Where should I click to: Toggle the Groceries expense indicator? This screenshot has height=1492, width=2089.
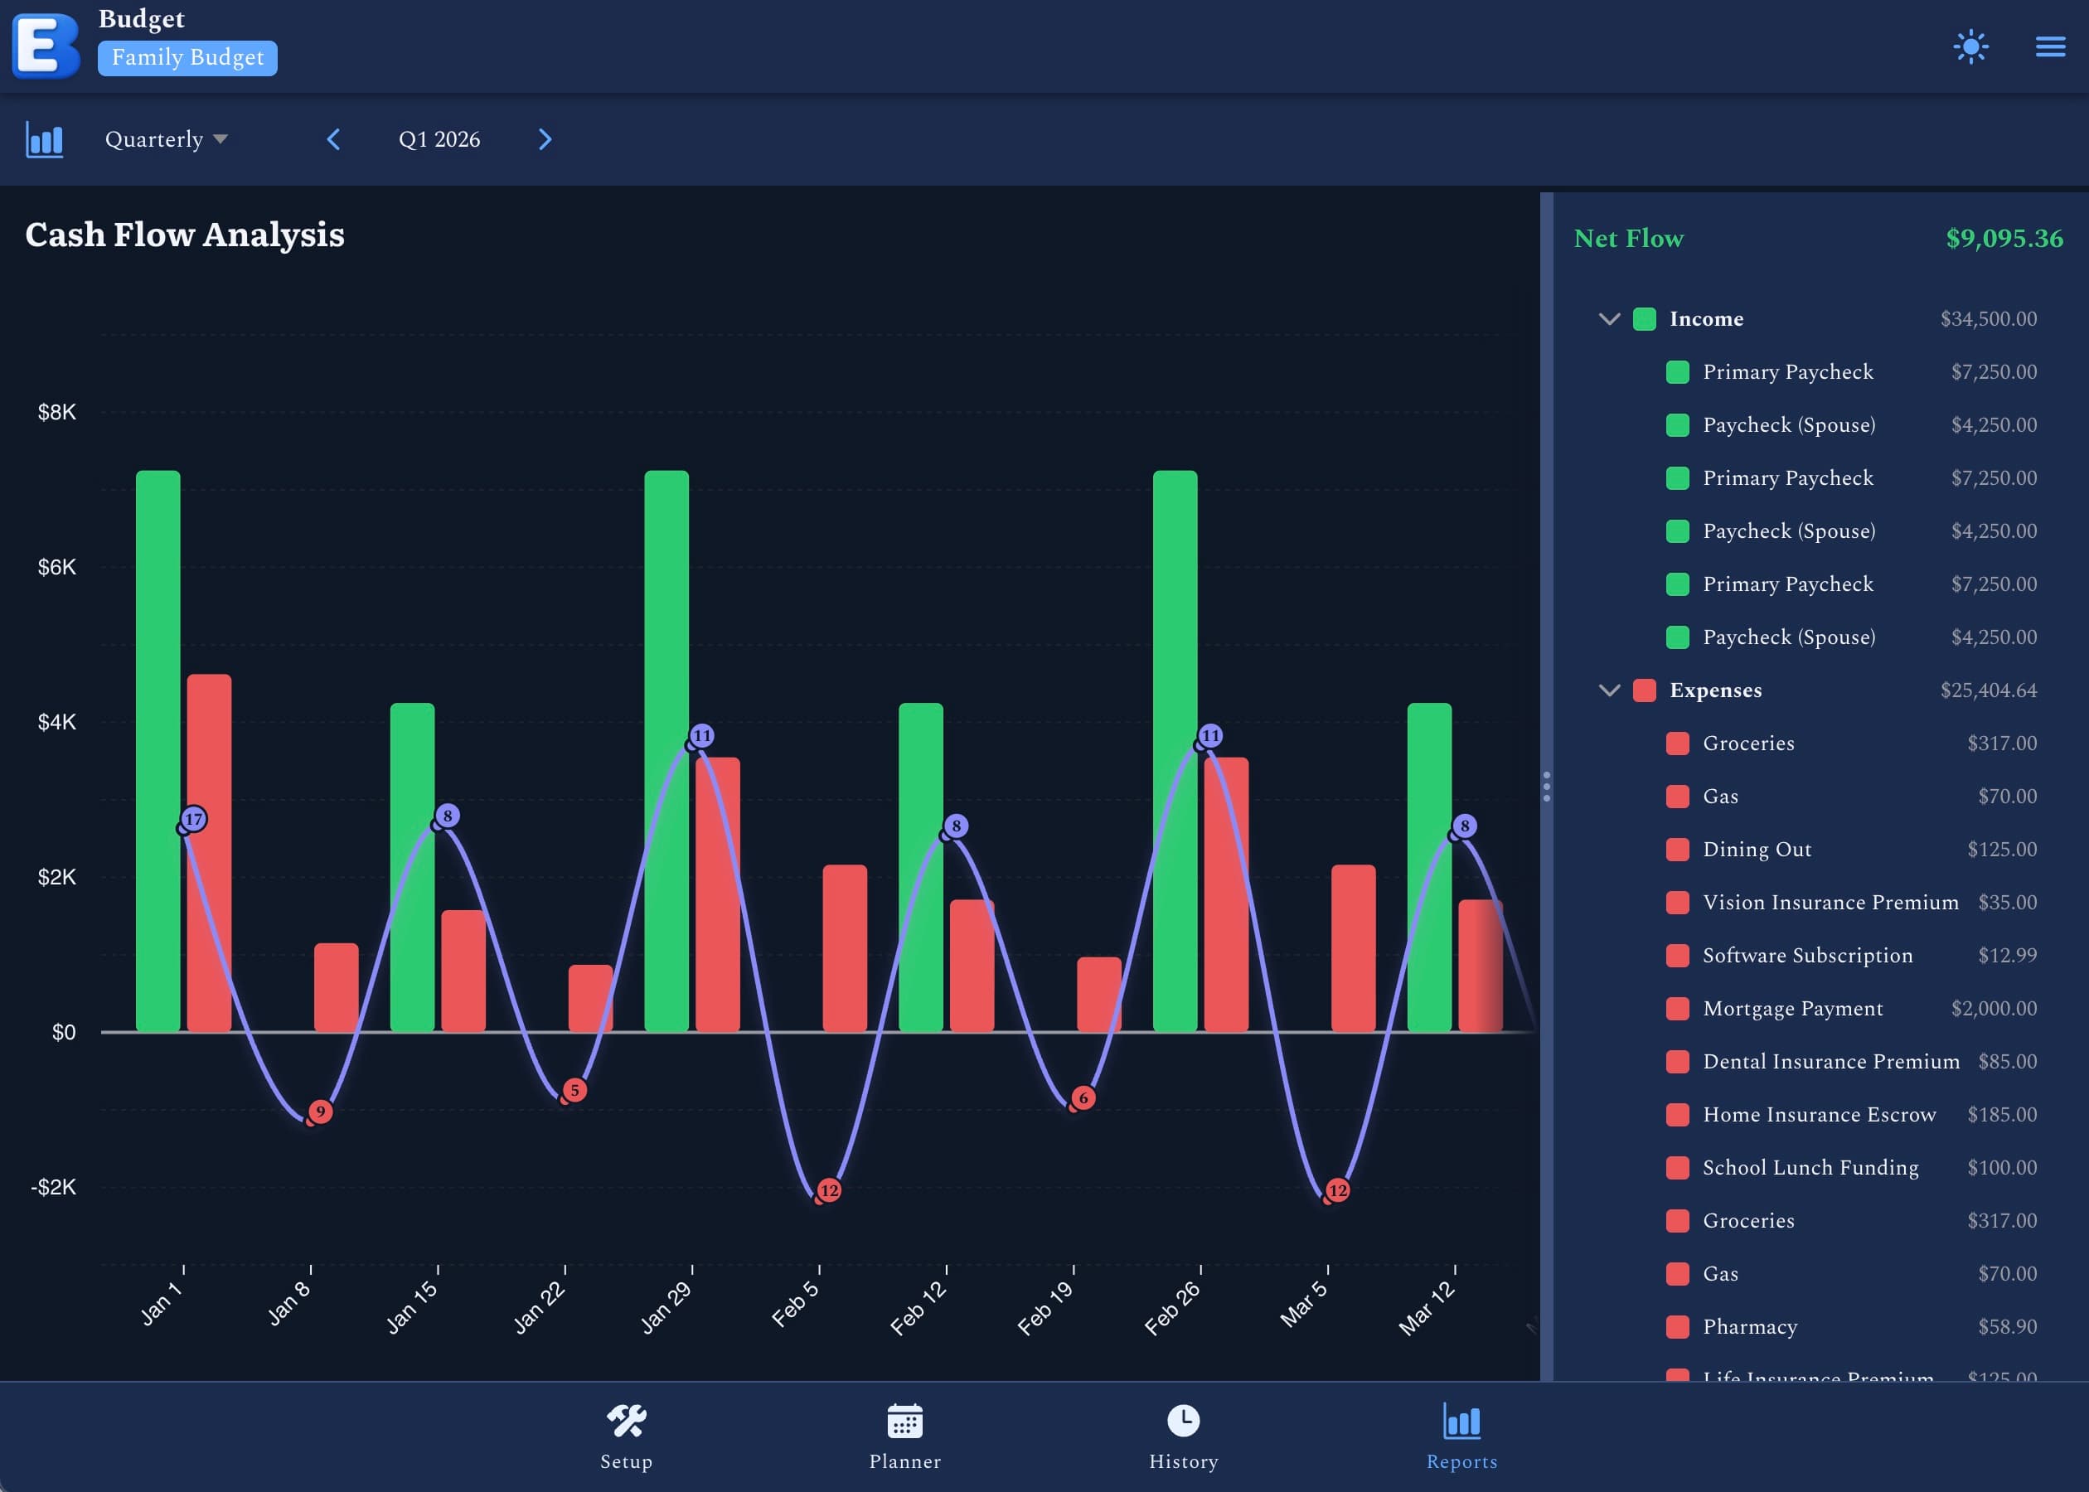[x=1679, y=744]
